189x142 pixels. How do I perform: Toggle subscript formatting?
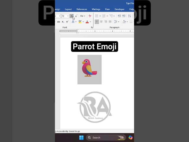[x=63, y=22]
